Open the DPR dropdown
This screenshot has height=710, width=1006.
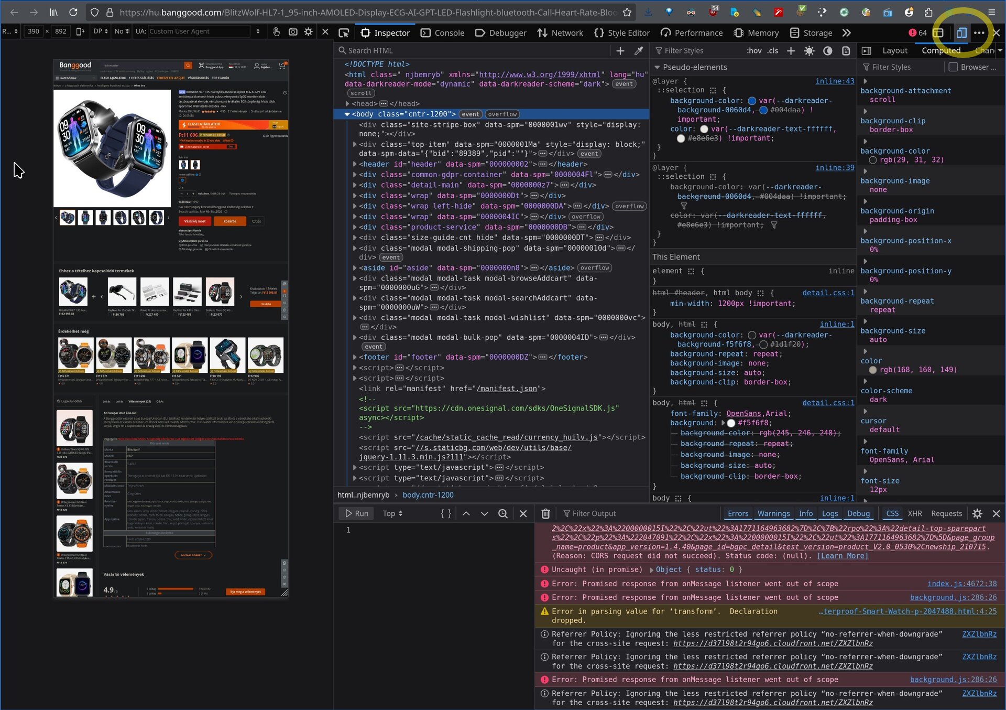click(x=101, y=31)
